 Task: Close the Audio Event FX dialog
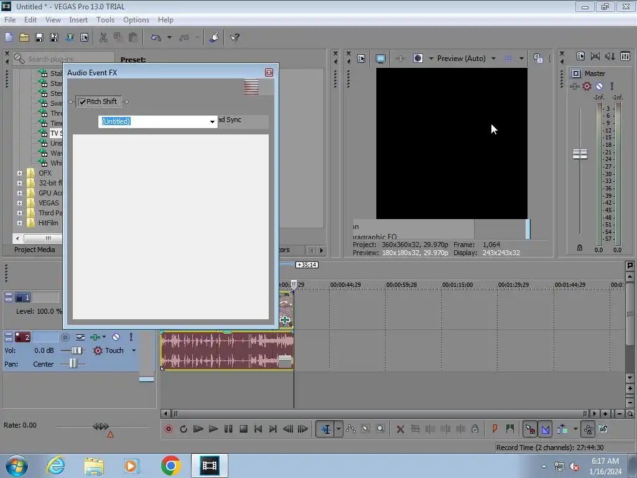(x=269, y=72)
